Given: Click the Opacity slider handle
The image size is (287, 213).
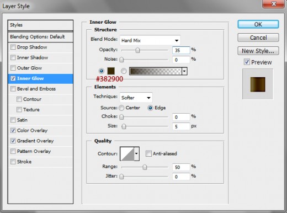Looking at the screenshot, I should point(137,50).
